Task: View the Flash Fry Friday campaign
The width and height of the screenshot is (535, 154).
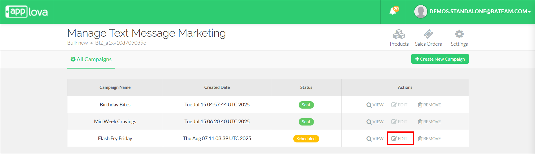Action: pyautogui.click(x=375, y=139)
